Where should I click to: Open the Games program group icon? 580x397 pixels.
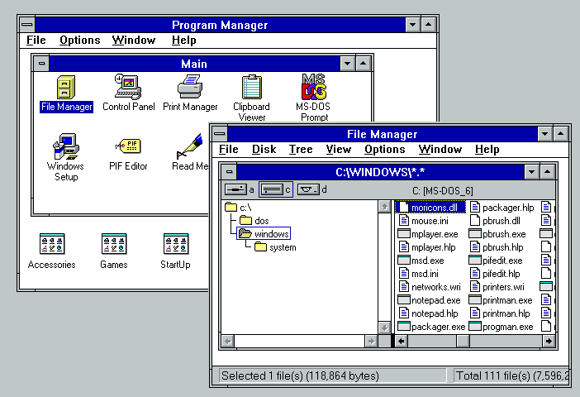113,245
